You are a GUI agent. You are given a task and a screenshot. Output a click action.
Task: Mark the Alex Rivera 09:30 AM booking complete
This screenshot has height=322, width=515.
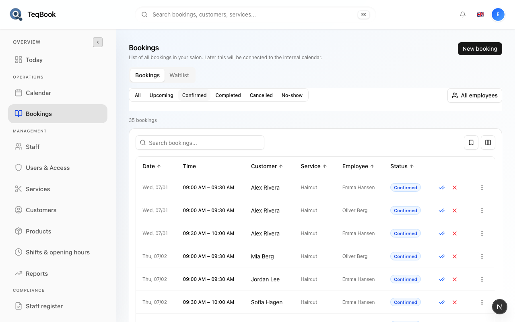(442, 233)
